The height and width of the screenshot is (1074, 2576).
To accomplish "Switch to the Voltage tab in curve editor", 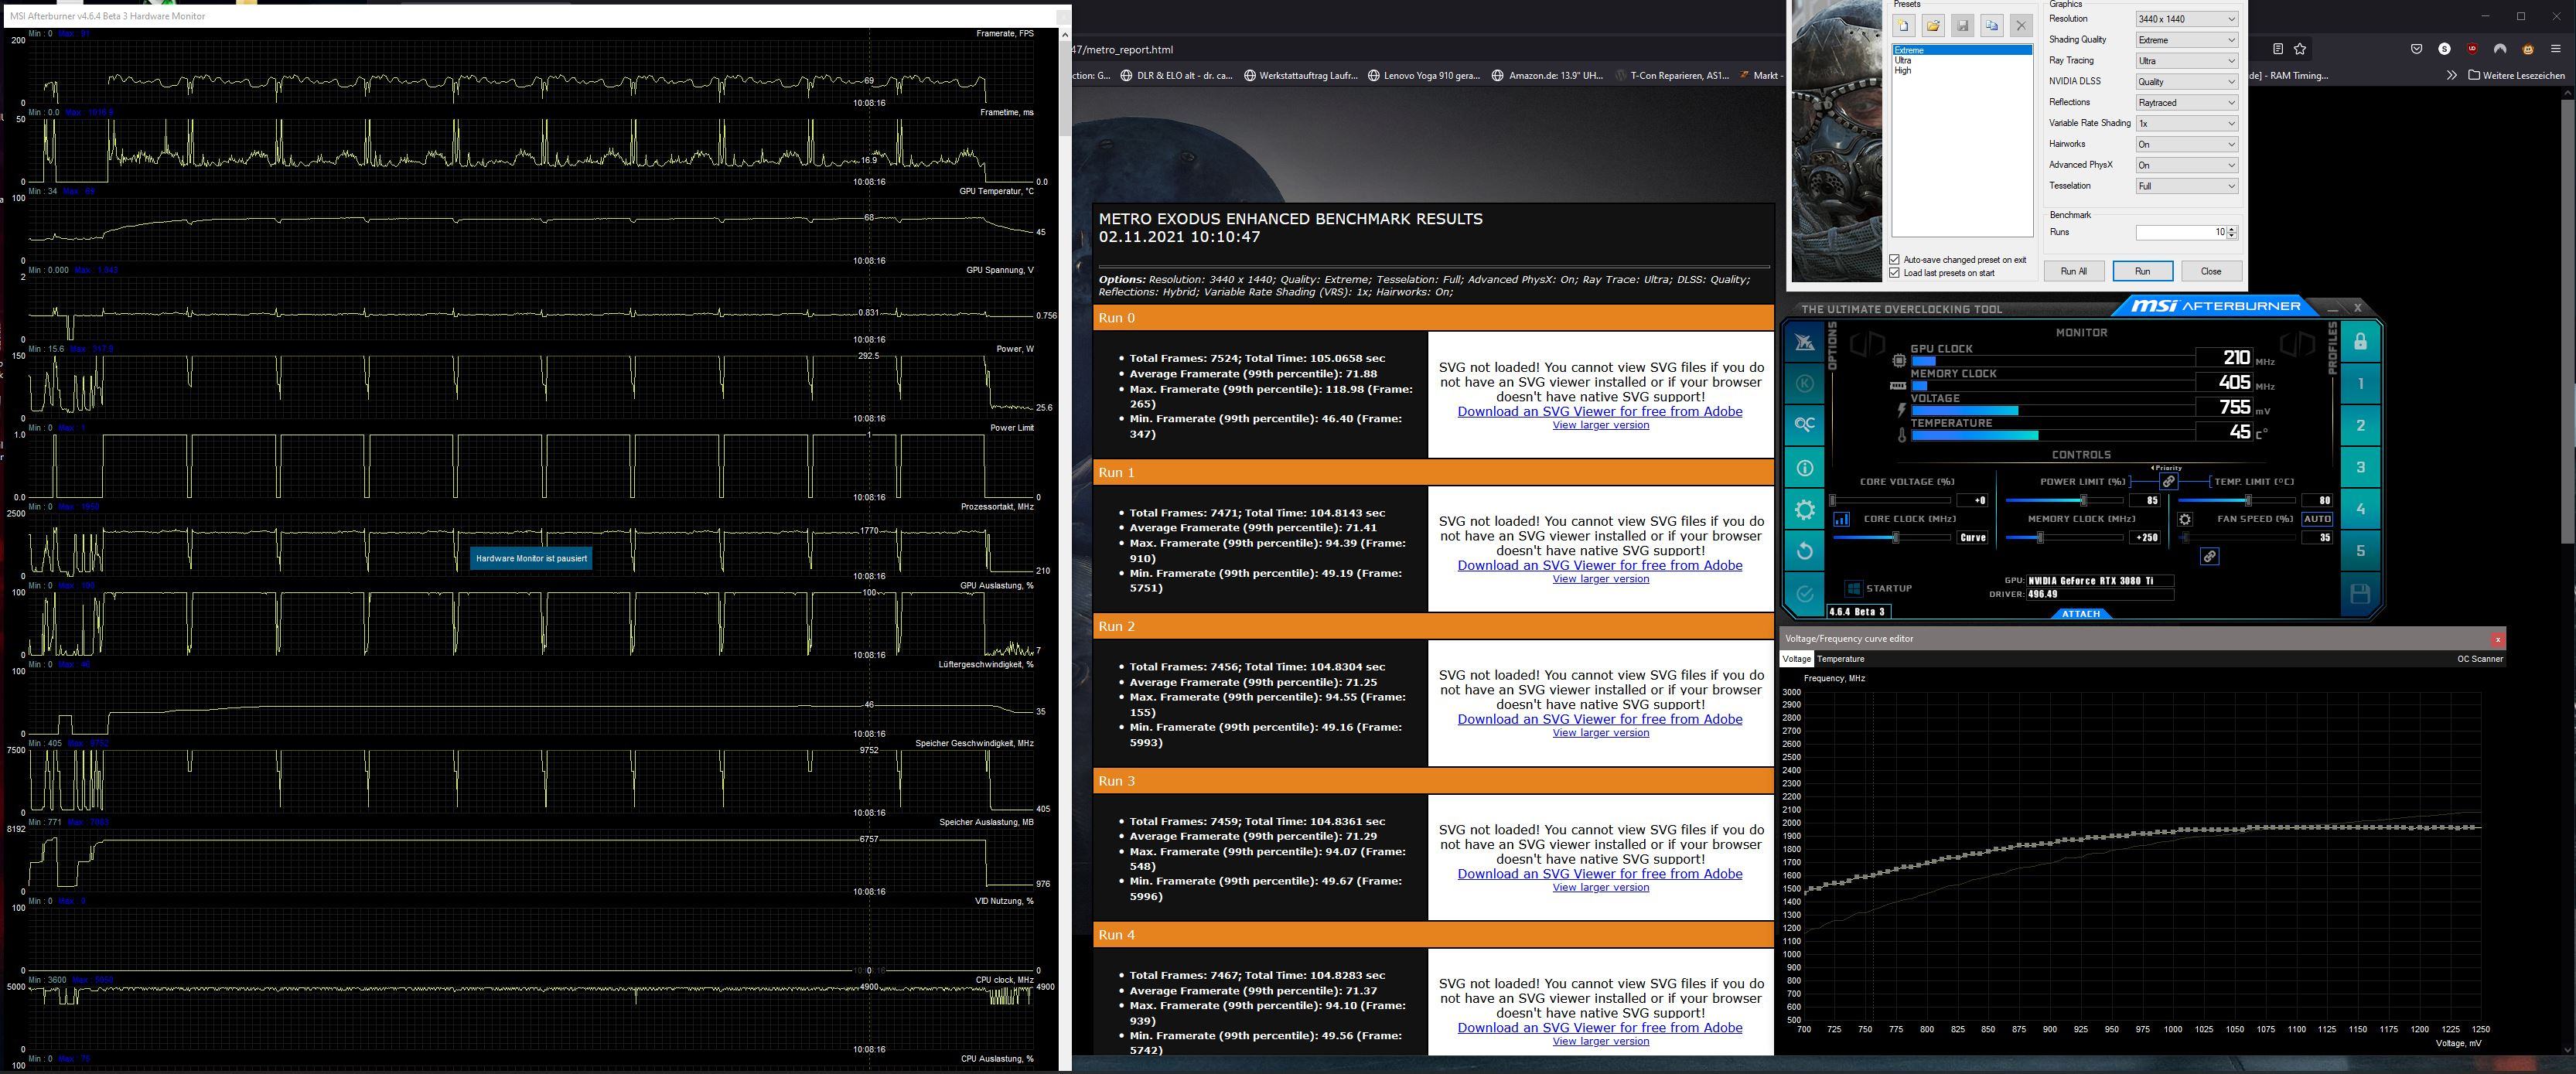I will coord(1796,659).
